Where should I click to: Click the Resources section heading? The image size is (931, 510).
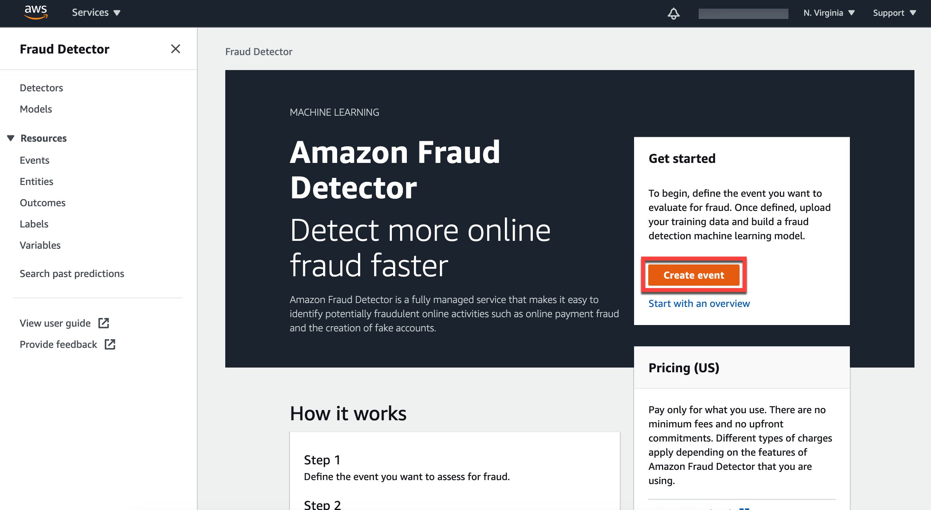coord(43,138)
